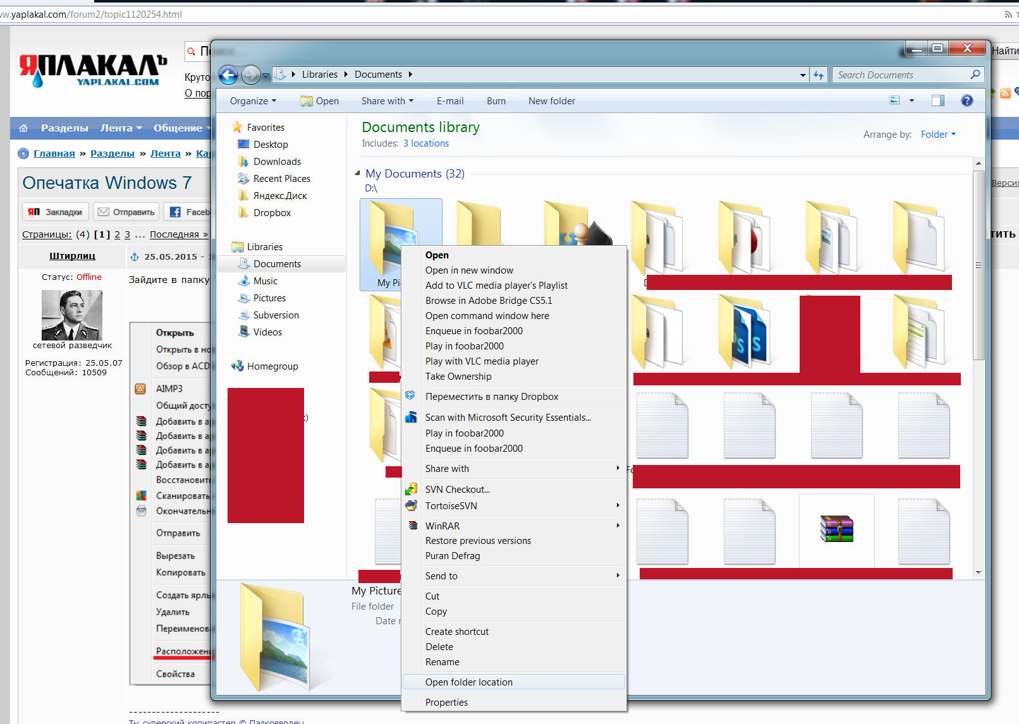Viewport: 1019px width, 724px height.
Task: Open Arrange by Folder dropdown
Action: (x=938, y=135)
